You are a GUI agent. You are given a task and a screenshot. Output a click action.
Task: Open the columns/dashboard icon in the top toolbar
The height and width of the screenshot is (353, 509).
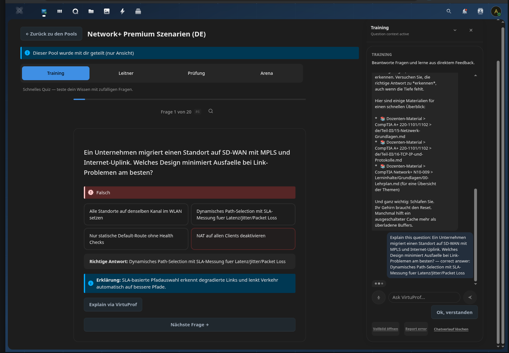pos(59,11)
